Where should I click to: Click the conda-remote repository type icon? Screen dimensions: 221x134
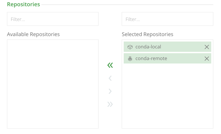click(130, 59)
